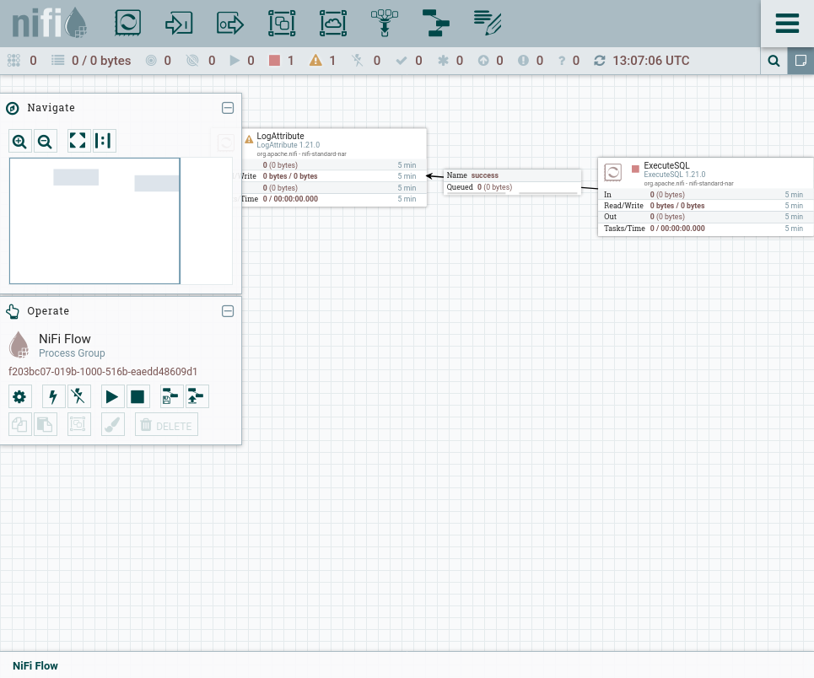The image size is (814, 678).
Task: Select the success connection label
Action: pyautogui.click(x=512, y=175)
